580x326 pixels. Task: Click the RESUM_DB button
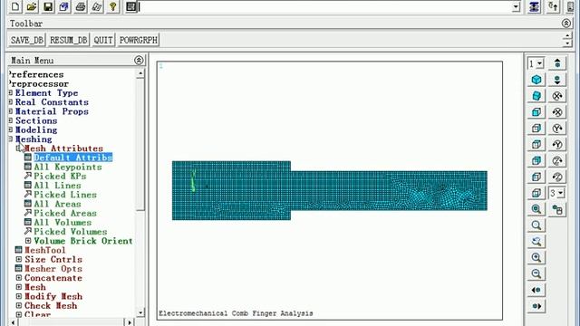pyautogui.click(x=69, y=40)
